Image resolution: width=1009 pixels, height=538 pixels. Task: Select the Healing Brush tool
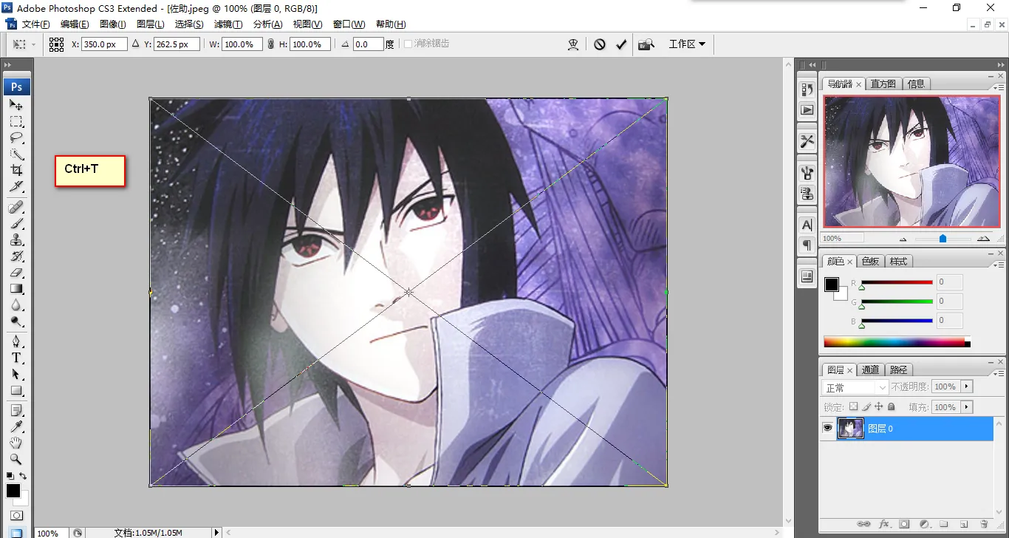pos(16,207)
